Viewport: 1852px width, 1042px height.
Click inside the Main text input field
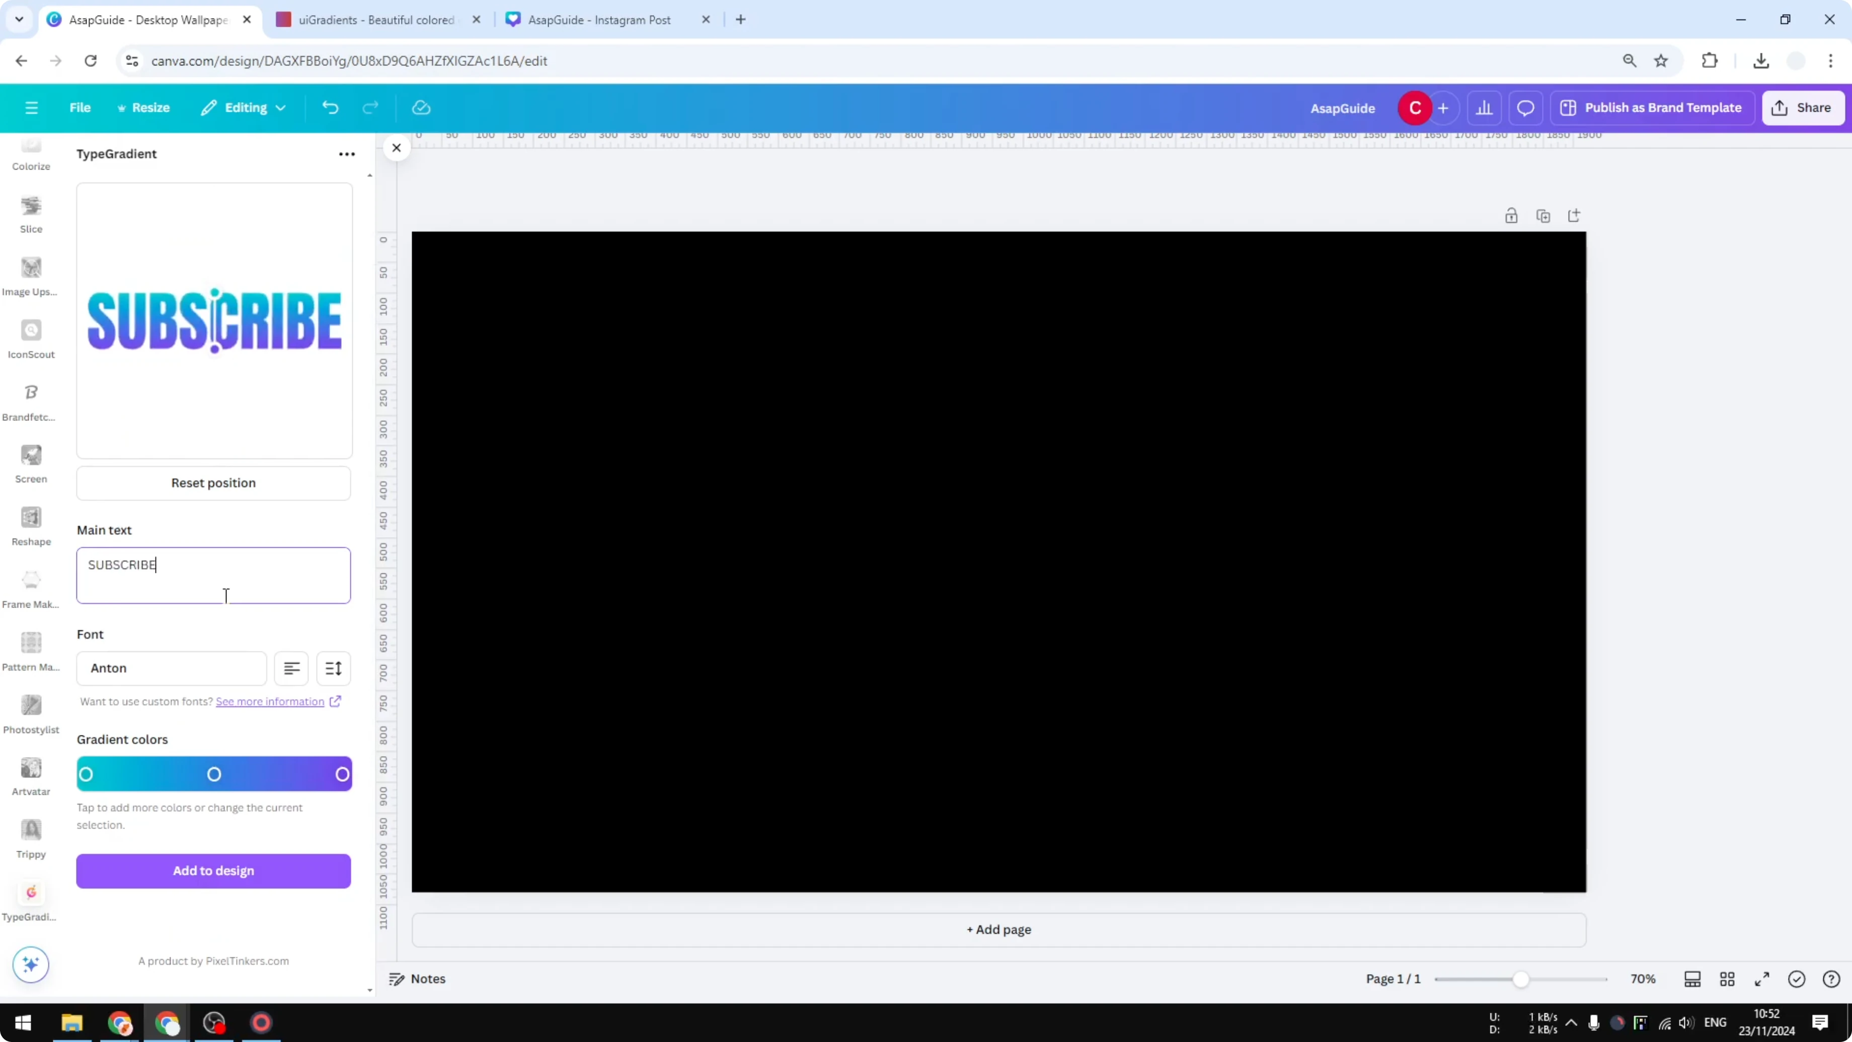click(x=213, y=575)
